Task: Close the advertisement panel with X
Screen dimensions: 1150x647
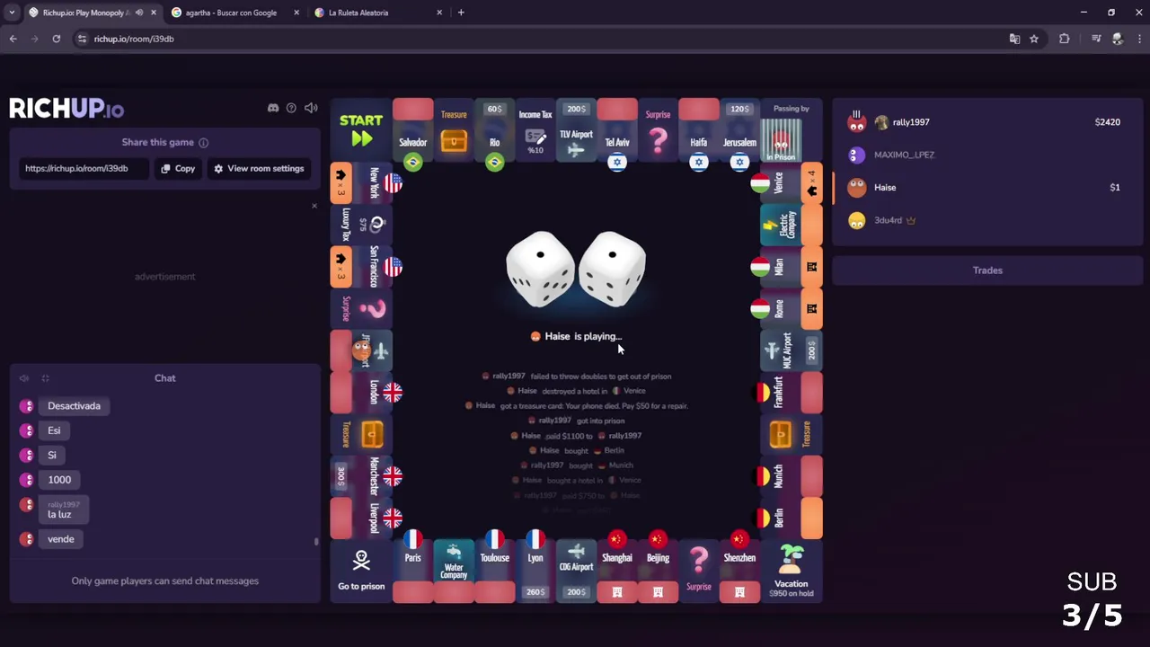Action: pyautogui.click(x=314, y=206)
